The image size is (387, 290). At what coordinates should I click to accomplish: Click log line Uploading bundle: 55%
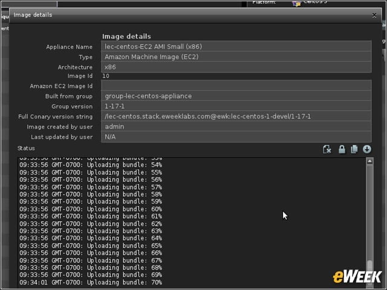pos(91,172)
